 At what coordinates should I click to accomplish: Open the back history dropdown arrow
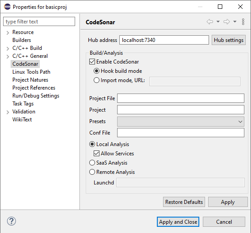(218, 22)
